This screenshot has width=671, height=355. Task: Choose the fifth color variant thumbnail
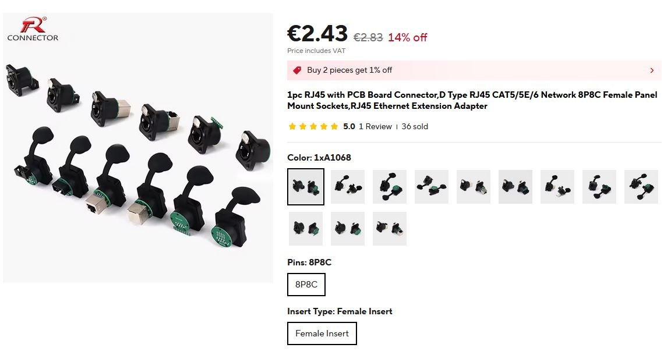(474, 187)
